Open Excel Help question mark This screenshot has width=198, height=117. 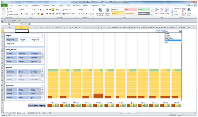189,5
